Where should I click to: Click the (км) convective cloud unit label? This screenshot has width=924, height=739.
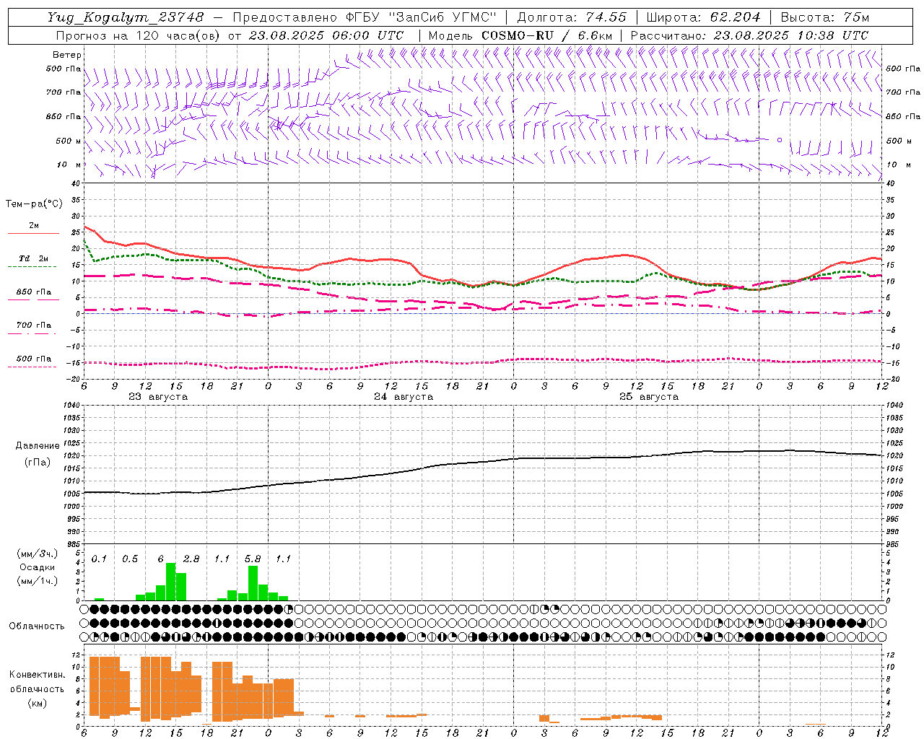pyautogui.click(x=38, y=704)
